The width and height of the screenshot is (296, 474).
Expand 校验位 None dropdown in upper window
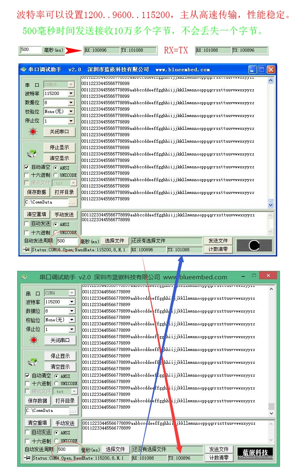tap(71, 111)
